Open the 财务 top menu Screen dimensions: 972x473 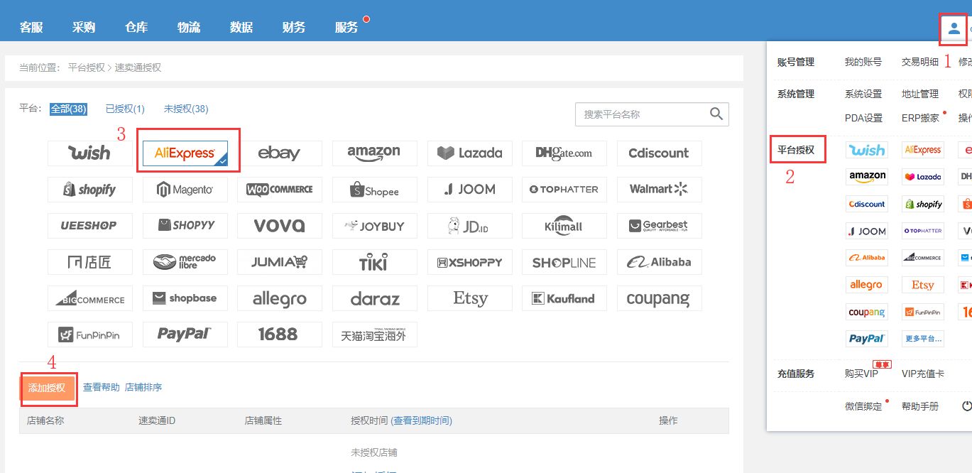click(294, 27)
